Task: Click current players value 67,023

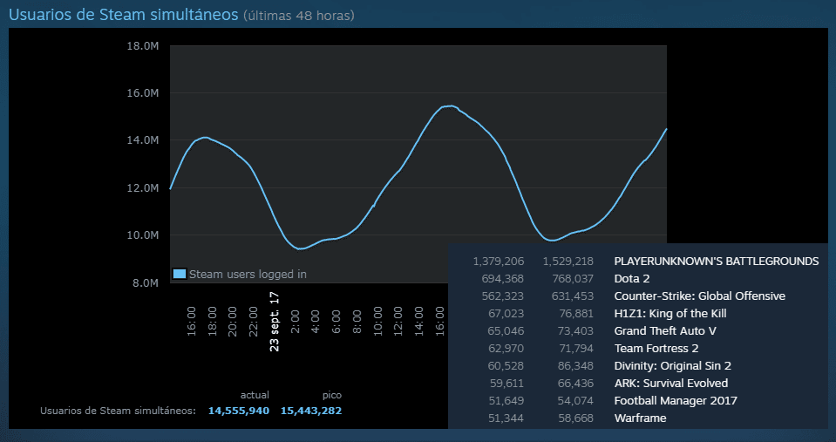Action: [x=506, y=314]
